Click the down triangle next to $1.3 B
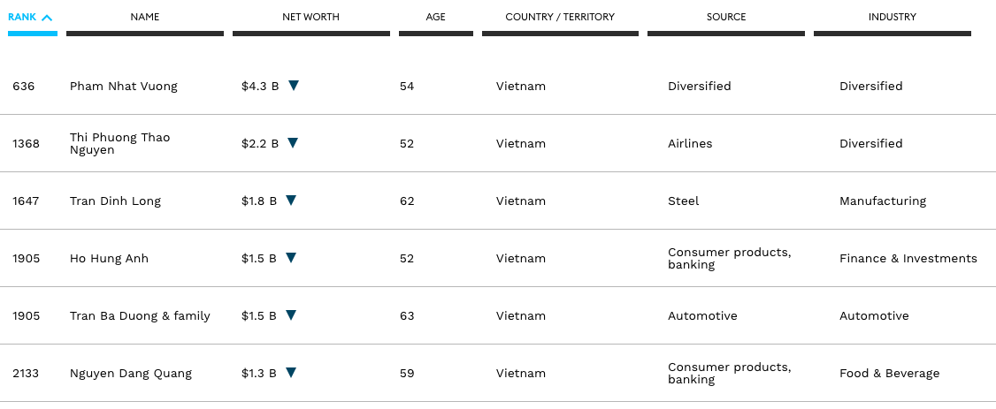Screen dimensions: 996x409 pyautogui.click(x=291, y=373)
